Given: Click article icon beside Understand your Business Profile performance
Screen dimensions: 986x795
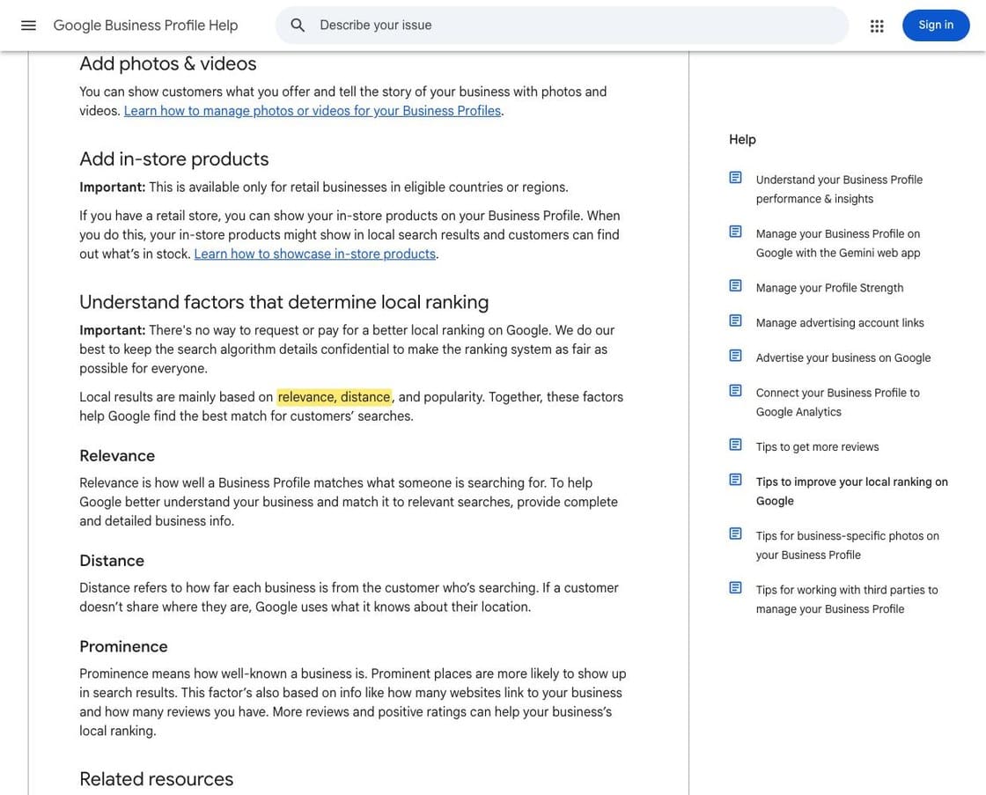Looking at the screenshot, I should click(735, 177).
